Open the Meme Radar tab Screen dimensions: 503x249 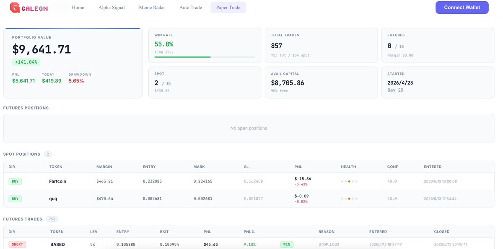tap(152, 8)
